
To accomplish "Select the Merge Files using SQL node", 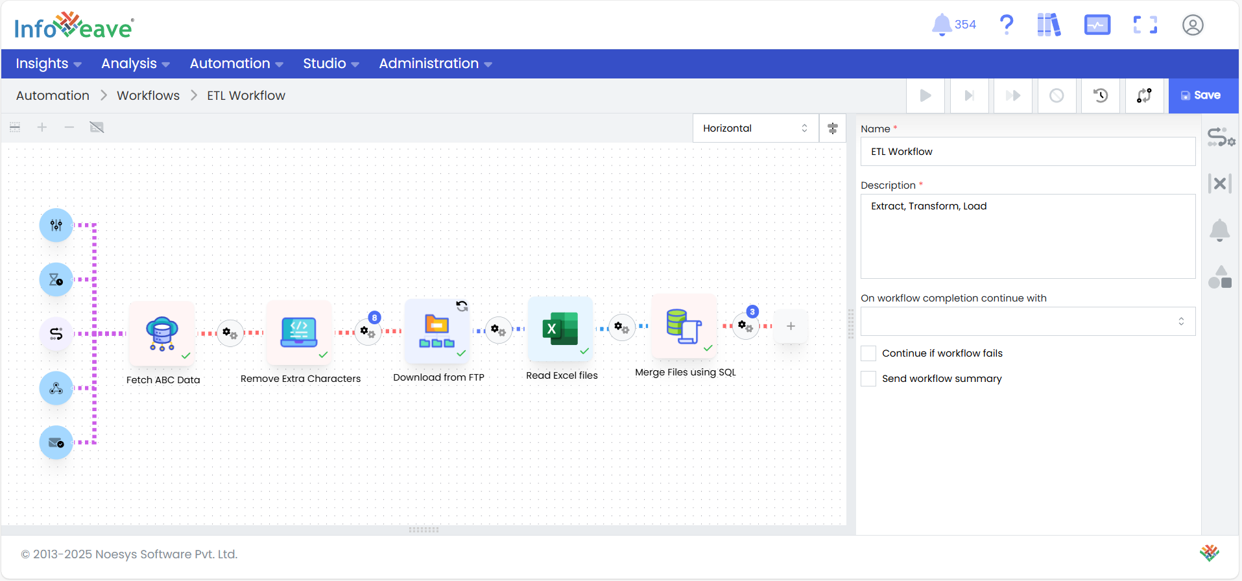I will pos(684,326).
